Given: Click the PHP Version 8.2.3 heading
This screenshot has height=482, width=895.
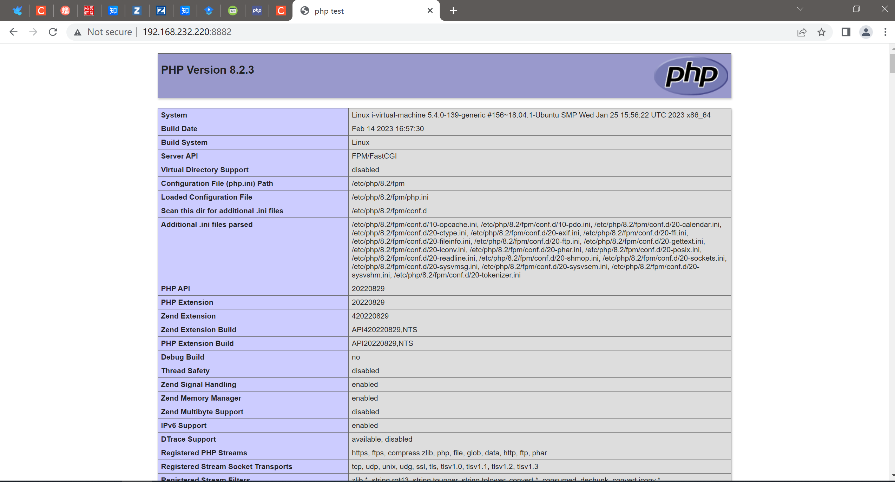Looking at the screenshot, I should (x=207, y=70).
